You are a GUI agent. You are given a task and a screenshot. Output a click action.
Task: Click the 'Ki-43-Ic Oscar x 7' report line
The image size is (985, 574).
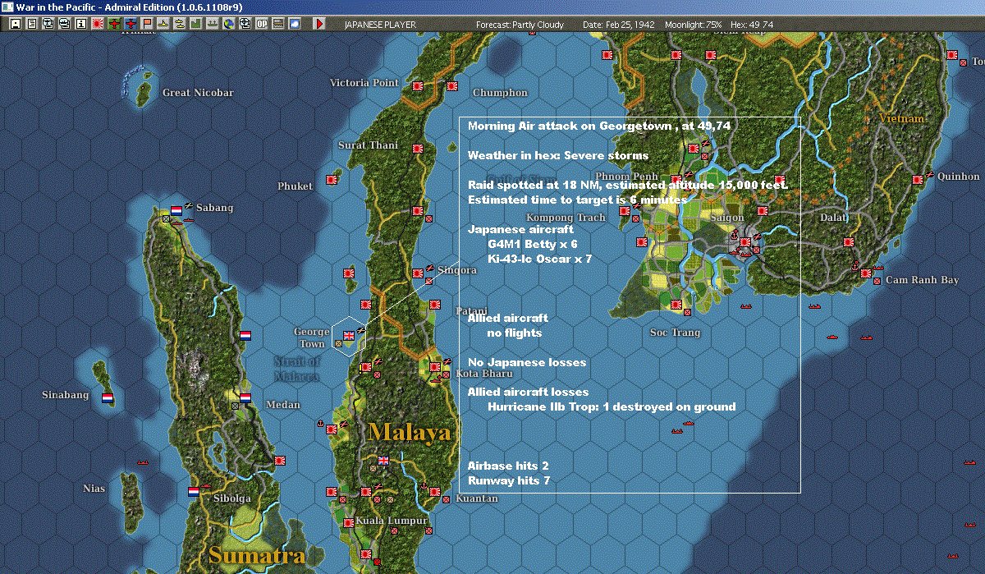(x=540, y=259)
